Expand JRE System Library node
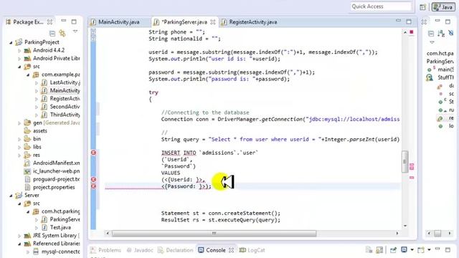 click(x=19, y=236)
